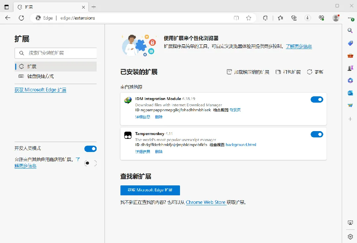Open the Outlook icon in sidebar
357x243 pixels.
coord(350,93)
